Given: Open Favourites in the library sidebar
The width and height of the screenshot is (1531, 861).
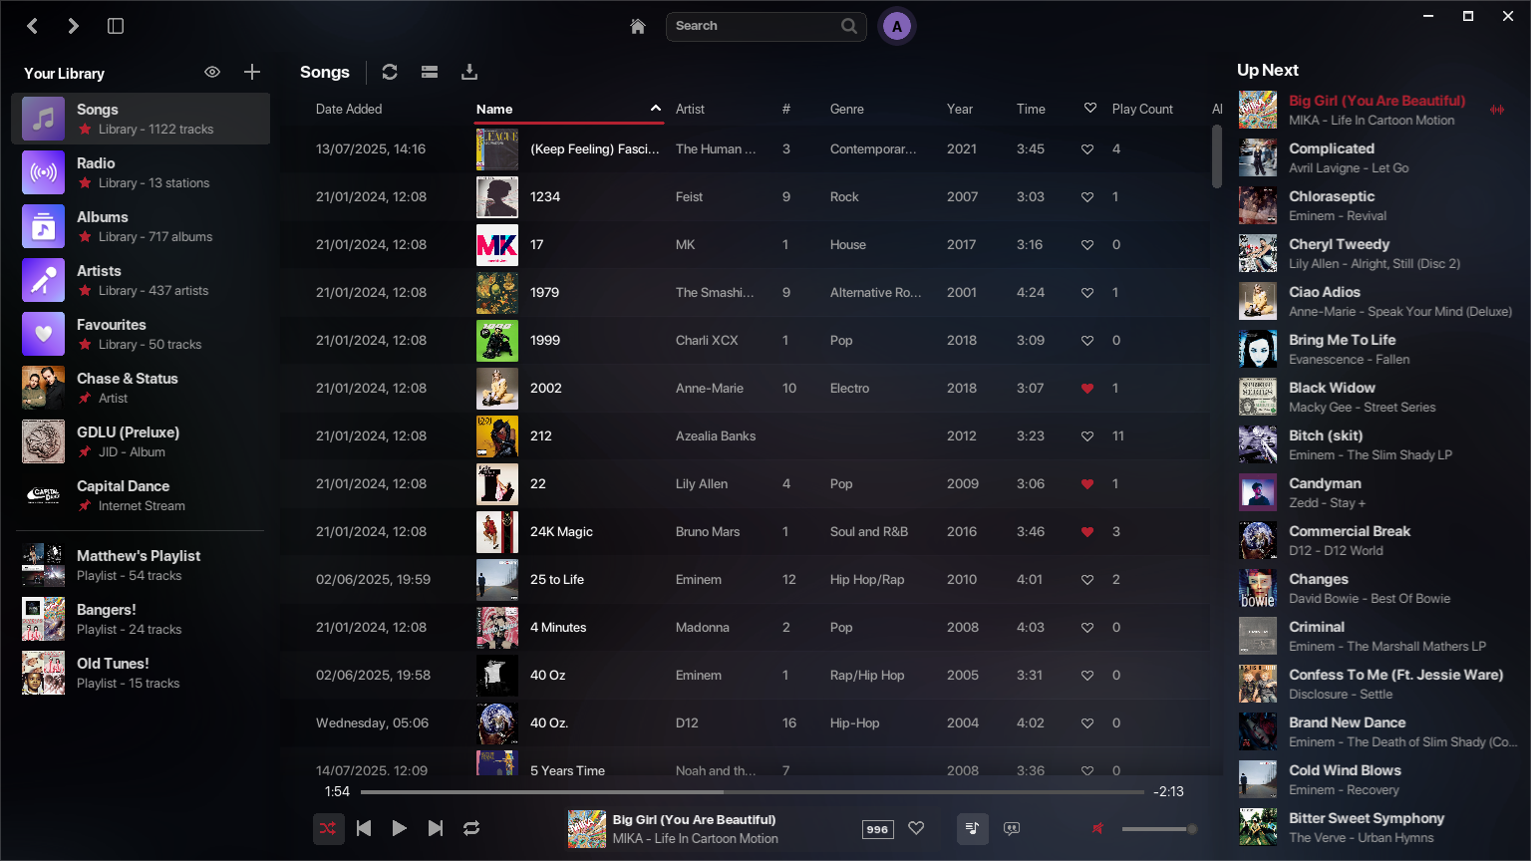Looking at the screenshot, I should (x=141, y=334).
